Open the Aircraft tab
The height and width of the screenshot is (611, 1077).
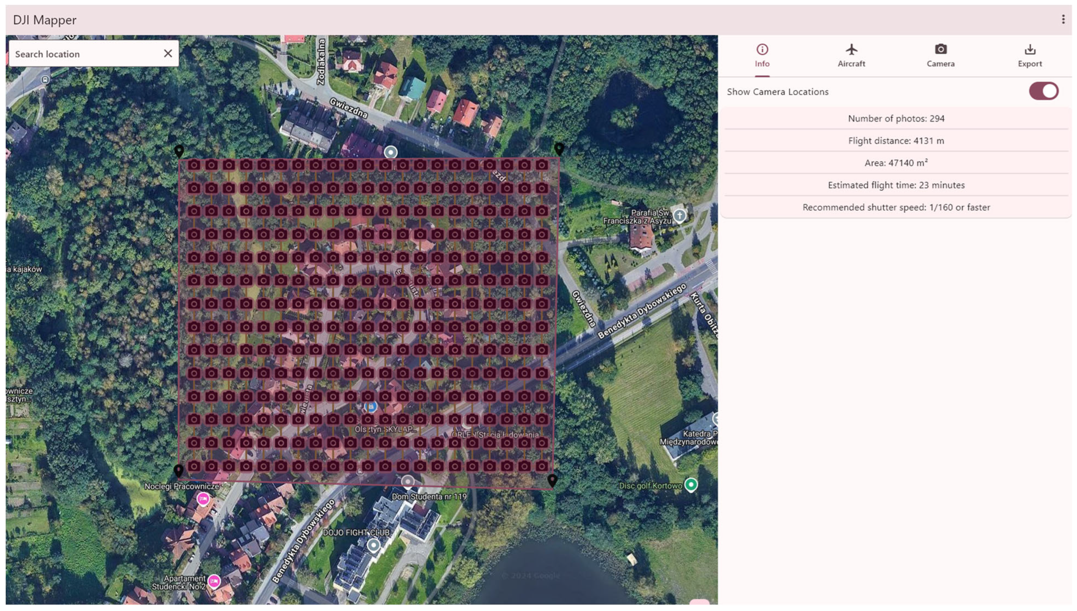(851, 55)
